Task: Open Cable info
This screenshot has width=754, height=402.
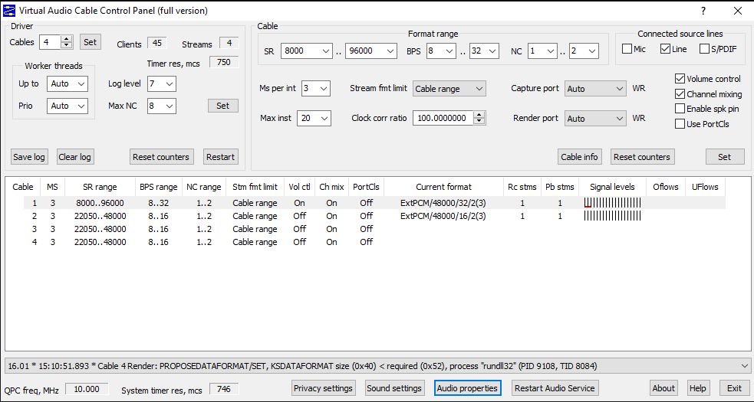Action: point(579,157)
